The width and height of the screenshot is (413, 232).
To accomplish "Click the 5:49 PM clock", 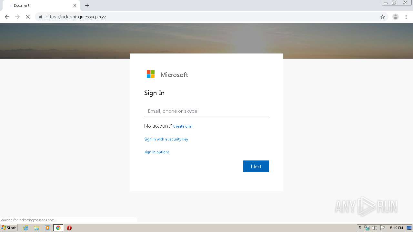I will (x=396, y=228).
